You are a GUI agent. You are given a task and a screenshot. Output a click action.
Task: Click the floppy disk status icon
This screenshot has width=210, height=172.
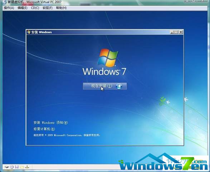17,167
